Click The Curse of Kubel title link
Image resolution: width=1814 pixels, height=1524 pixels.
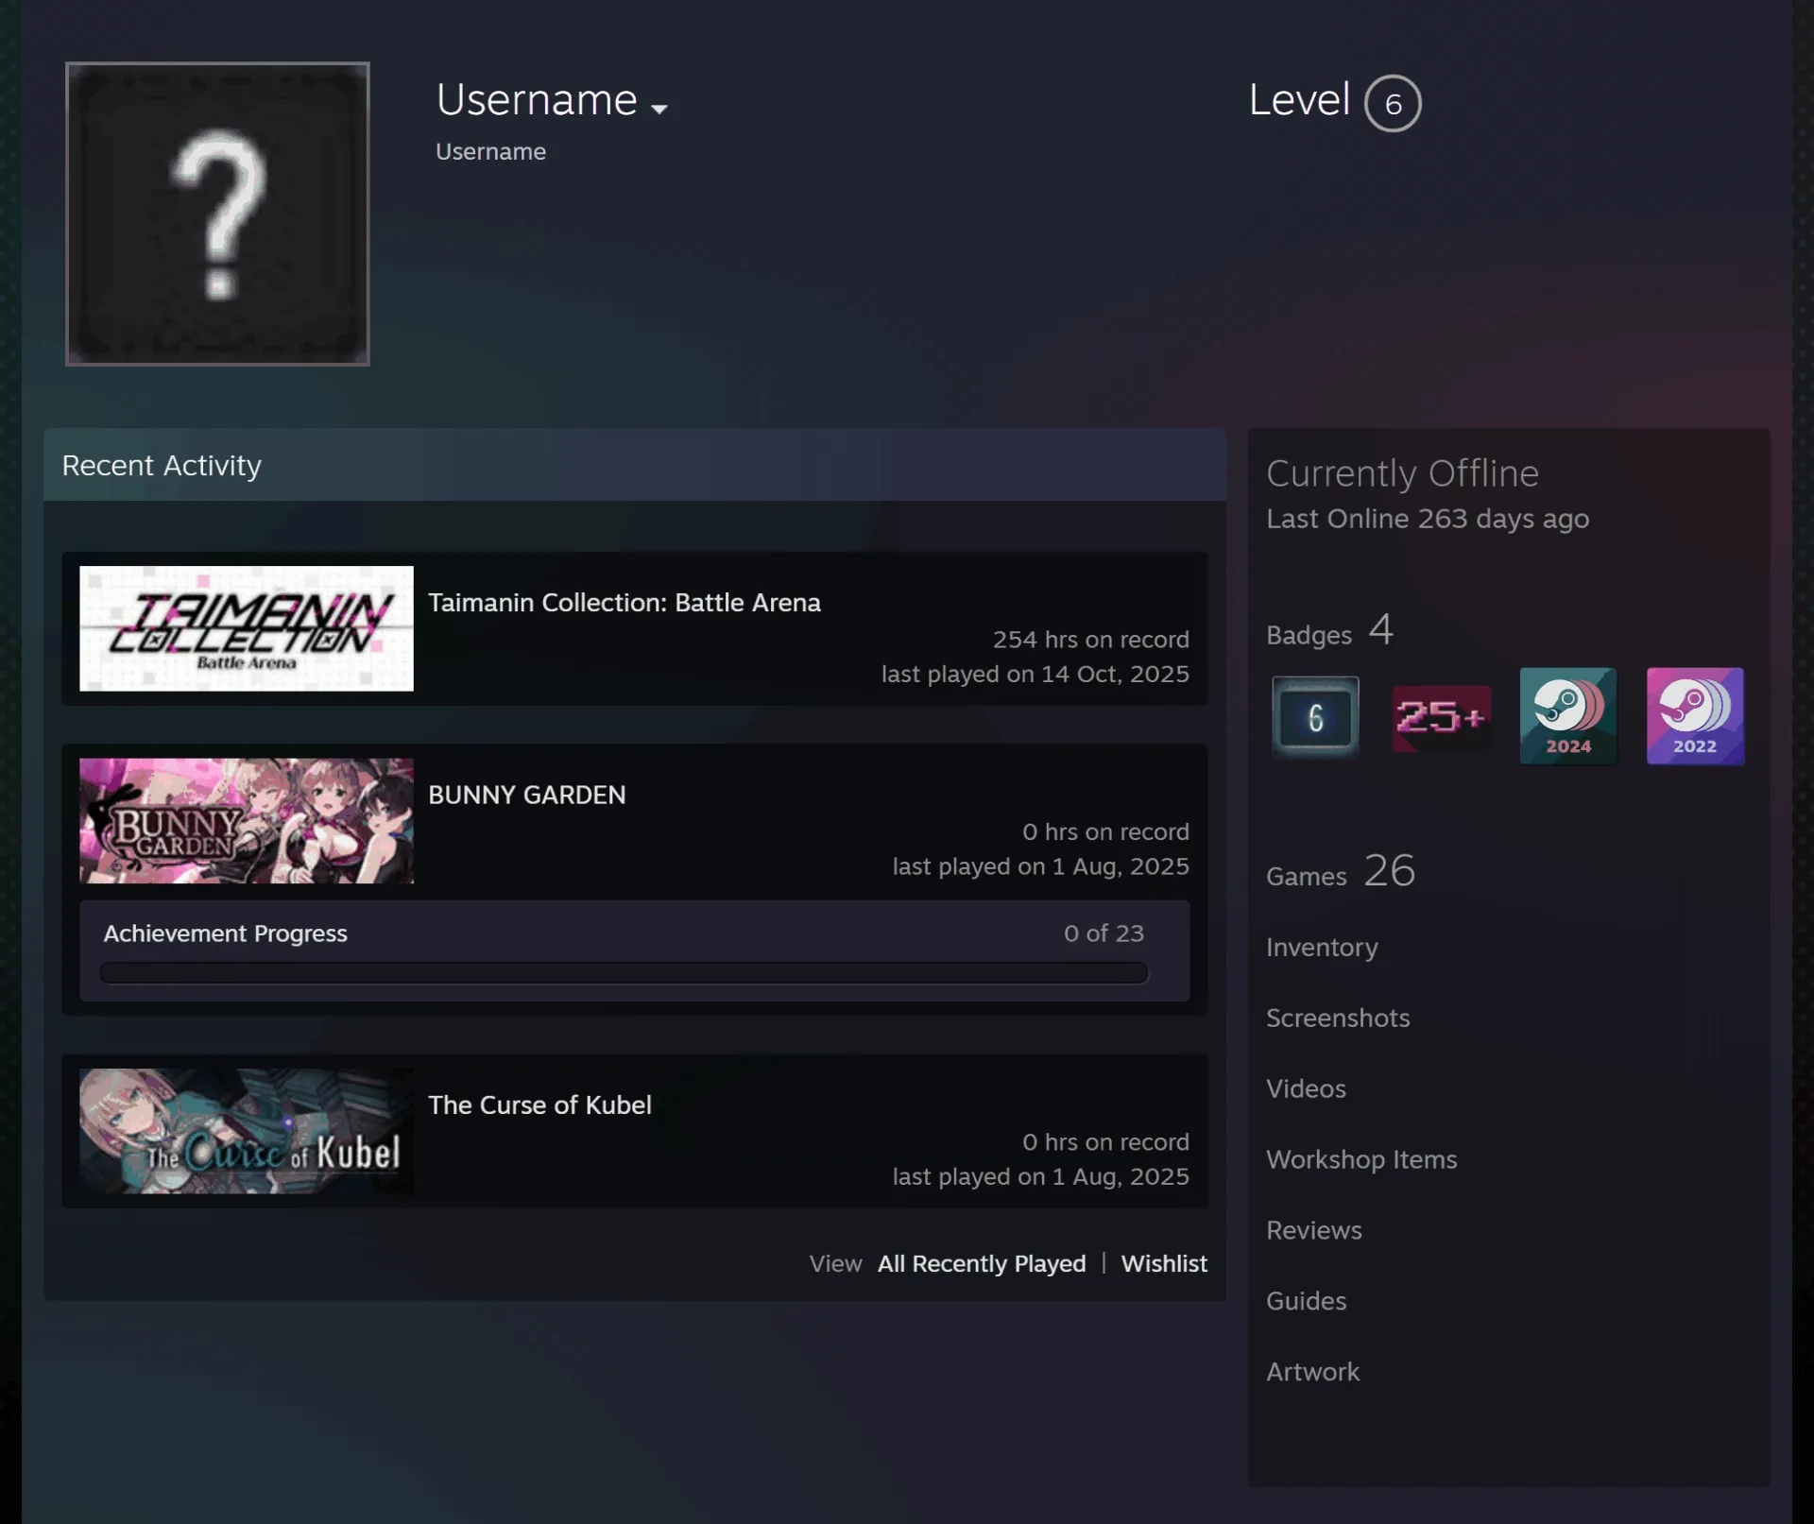coord(539,1105)
